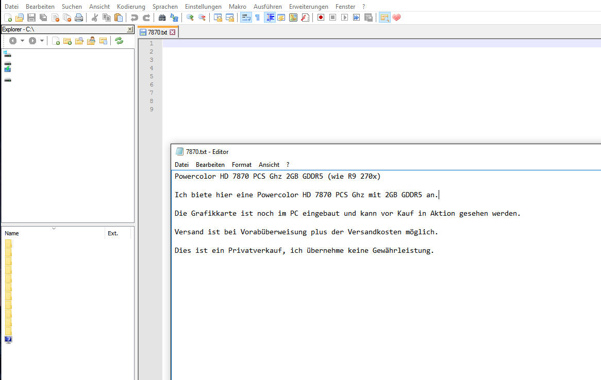The image size is (601, 380).
Task: Click Explorer's find in files folder icon
Action: click(79, 41)
